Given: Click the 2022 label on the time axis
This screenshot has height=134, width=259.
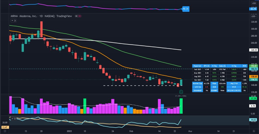Looking at the screenshot, I should [69, 131].
